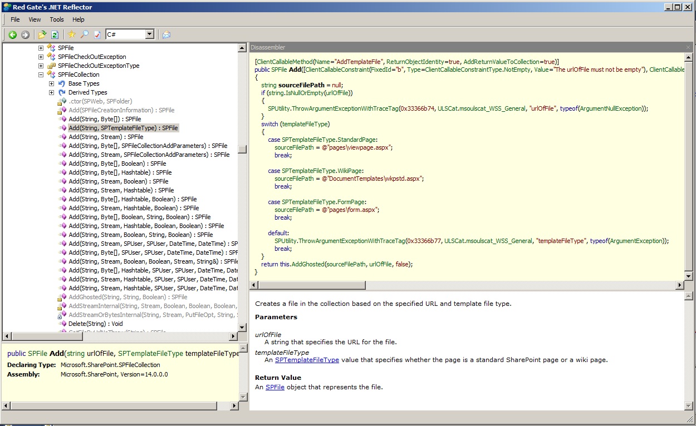Click the "pages\viewpage.aspx" string in code
696x426 pixels.
pyautogui.click(x=360, y=147)
